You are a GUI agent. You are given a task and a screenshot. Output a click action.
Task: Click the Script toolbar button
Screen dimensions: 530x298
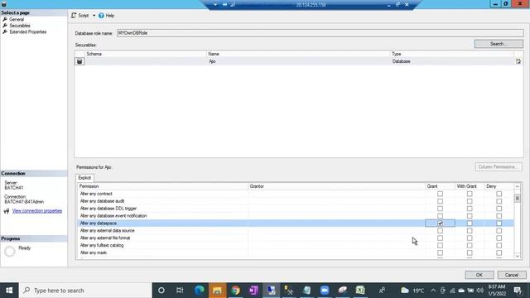80,16
